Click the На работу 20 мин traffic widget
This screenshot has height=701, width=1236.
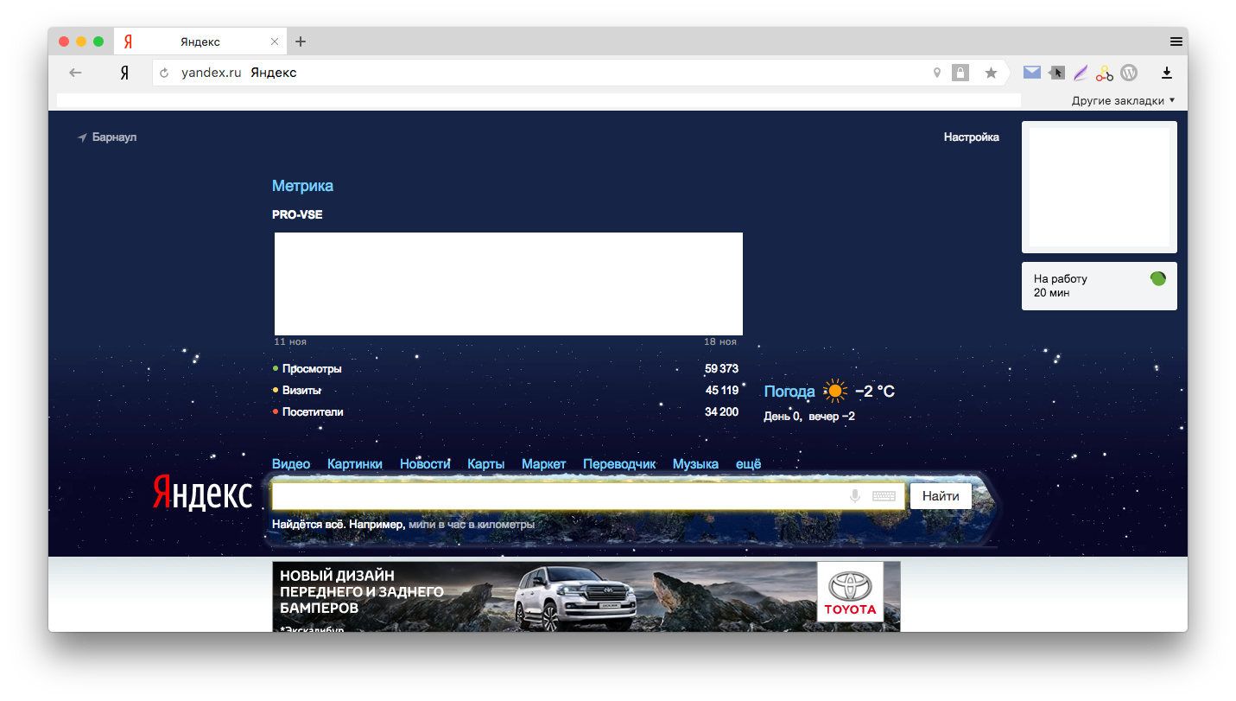[x=1099, y=286]
